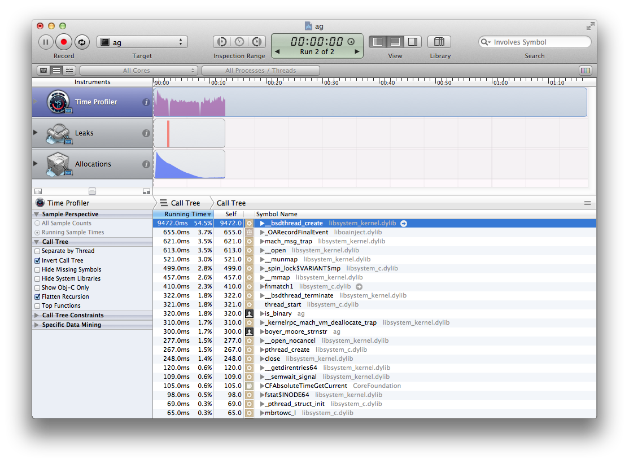Expand Call Tree Constraints section

pos(37,316)
